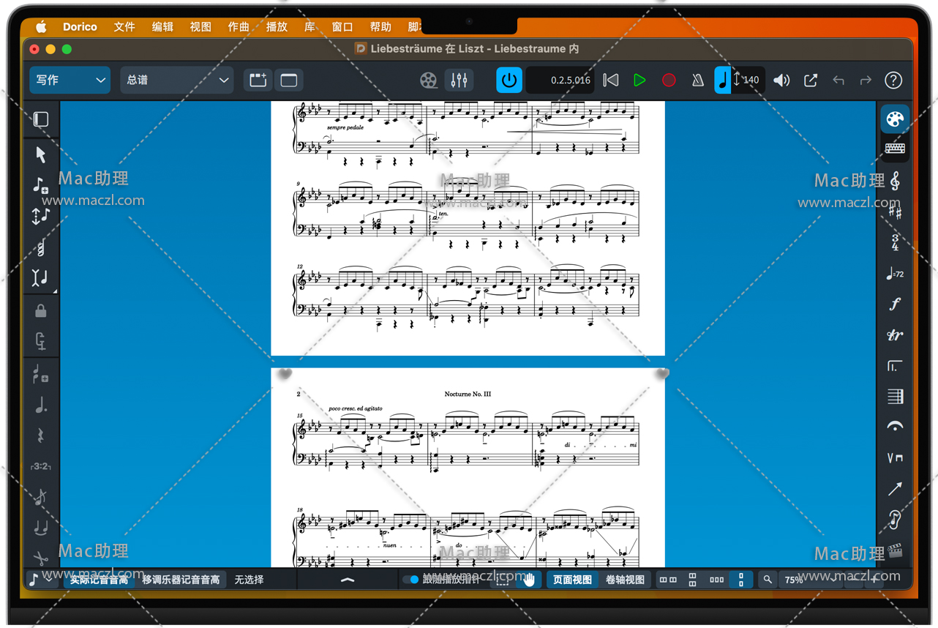
Task: Open the Repeat Structures panel icon
Action: pyautogui.click(x=895, y=366)
